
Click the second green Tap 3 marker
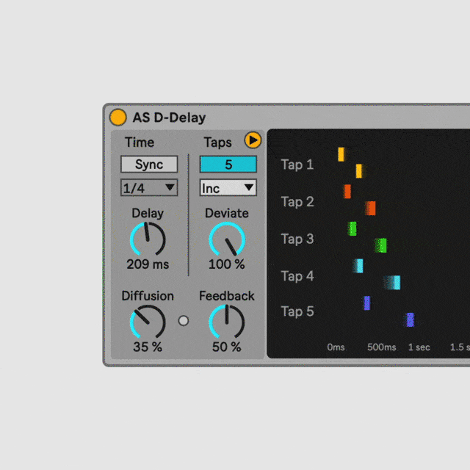click(x=381, y=245)
